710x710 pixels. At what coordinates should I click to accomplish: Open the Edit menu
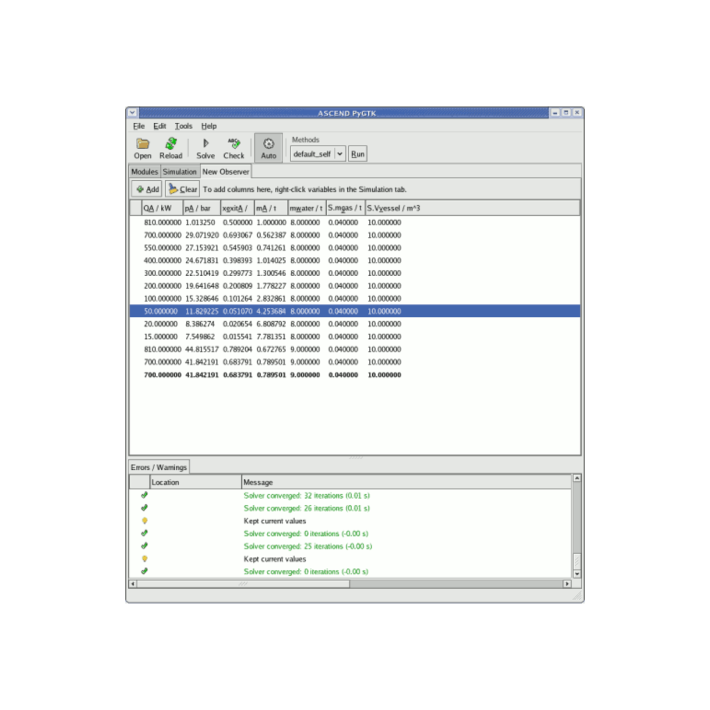[160, 126]
